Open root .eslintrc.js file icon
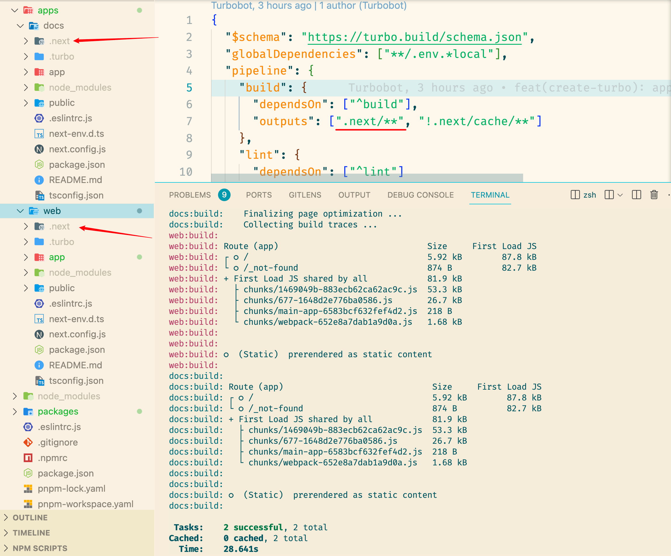The width and height of the screenshot is (671, 556). click(28, 427)
